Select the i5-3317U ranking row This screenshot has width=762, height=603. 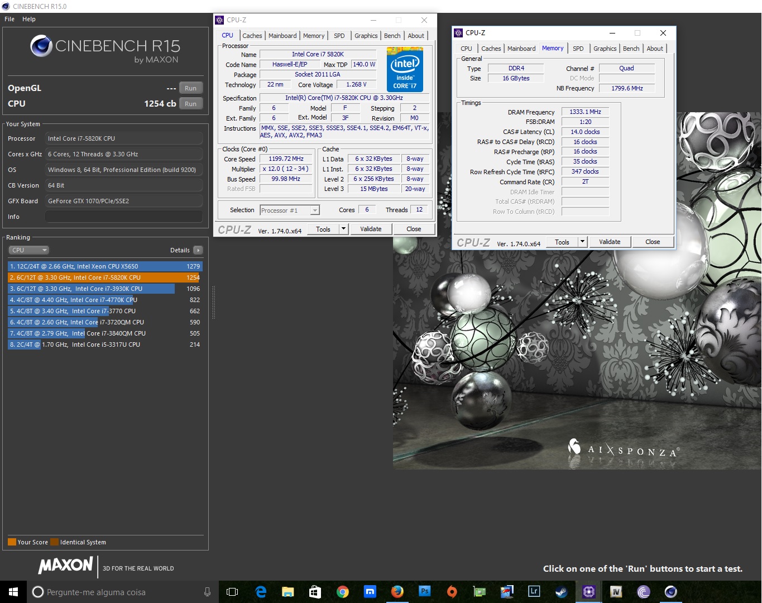click(x=105, y=344)
